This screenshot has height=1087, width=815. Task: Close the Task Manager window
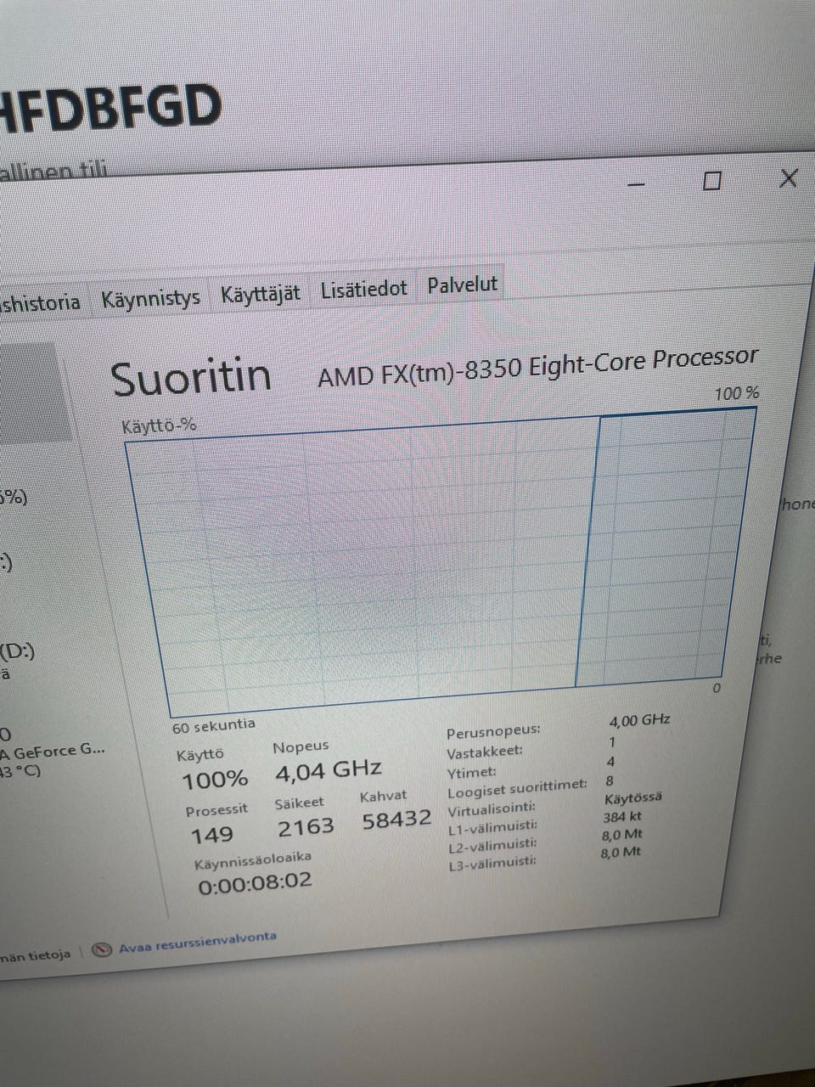point(788,177)
